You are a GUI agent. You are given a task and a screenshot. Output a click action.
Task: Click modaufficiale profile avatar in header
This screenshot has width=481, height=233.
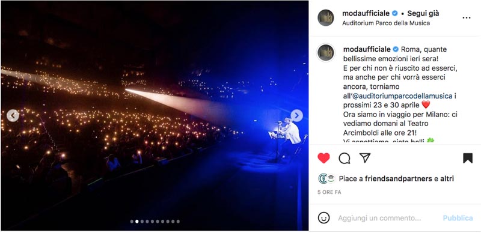[x=325, y=18]
